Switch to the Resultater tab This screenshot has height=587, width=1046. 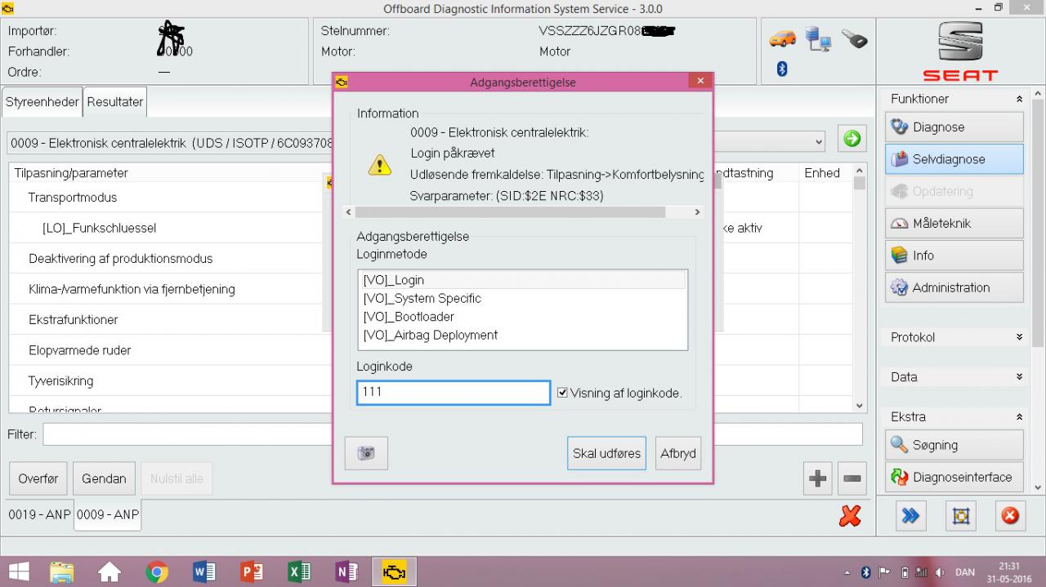tap(115, 102)
